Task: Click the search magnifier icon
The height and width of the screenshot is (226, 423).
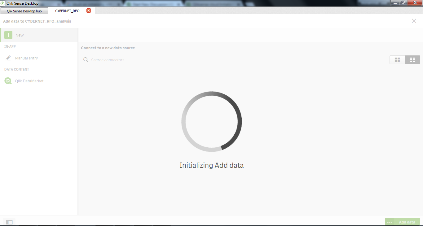Action: (x=86, y=60)
